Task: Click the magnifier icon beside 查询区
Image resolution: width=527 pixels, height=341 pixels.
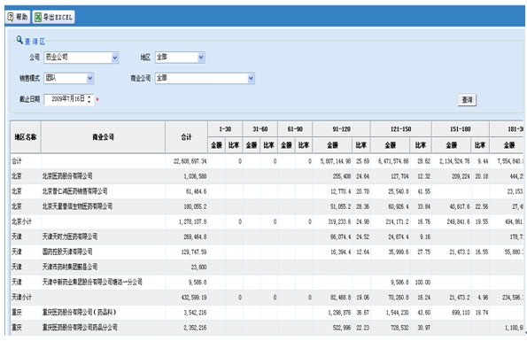Action: click(19, 41)
